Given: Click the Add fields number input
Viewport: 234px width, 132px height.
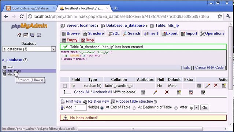Looking at the screenshot, I should [80, 108].
